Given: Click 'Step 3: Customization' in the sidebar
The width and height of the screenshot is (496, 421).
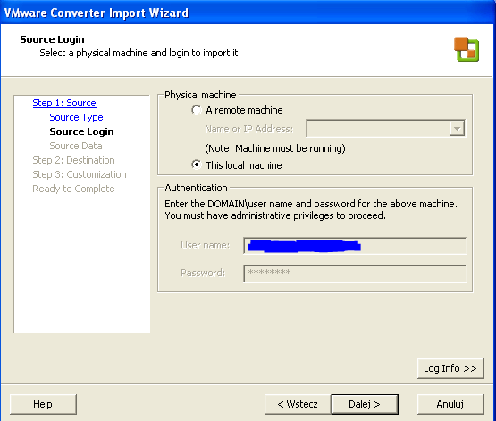Looking at the screenshot, I should [x=80, y=174].
